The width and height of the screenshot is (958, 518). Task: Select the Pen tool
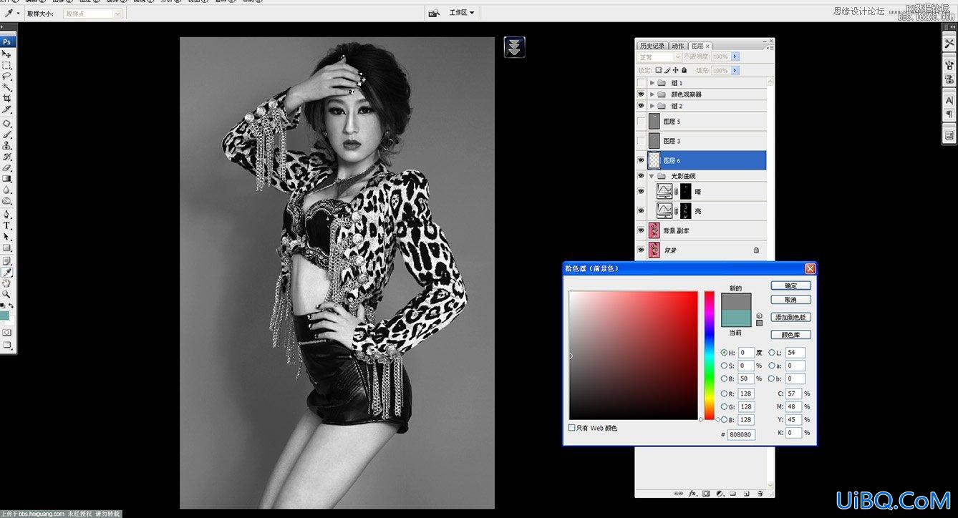(7, 214)
